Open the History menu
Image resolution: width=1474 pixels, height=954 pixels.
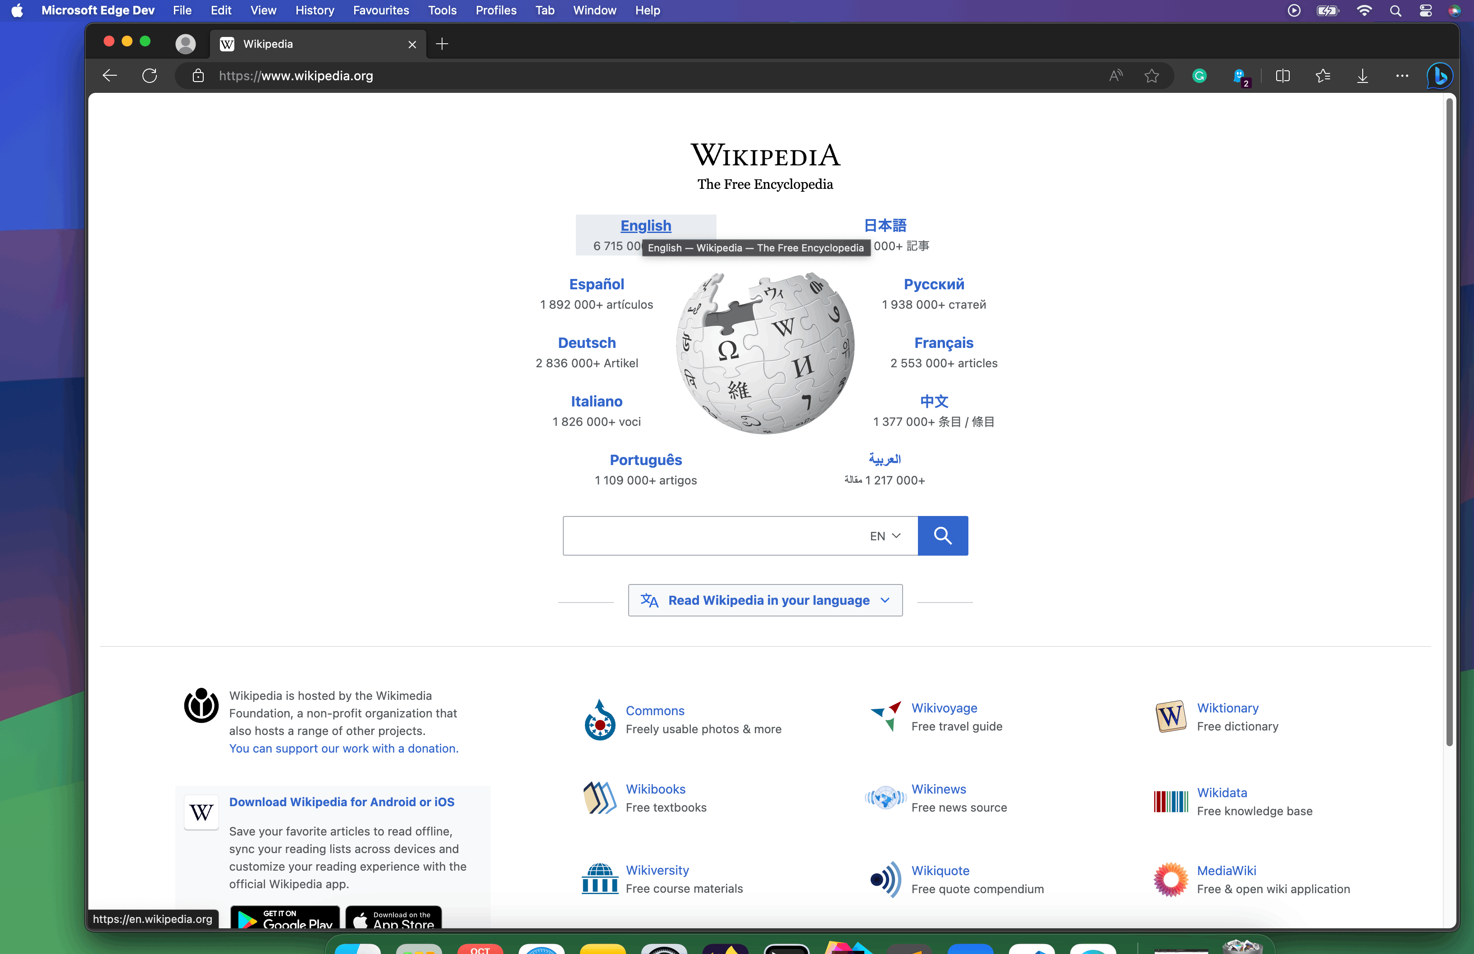314,10
